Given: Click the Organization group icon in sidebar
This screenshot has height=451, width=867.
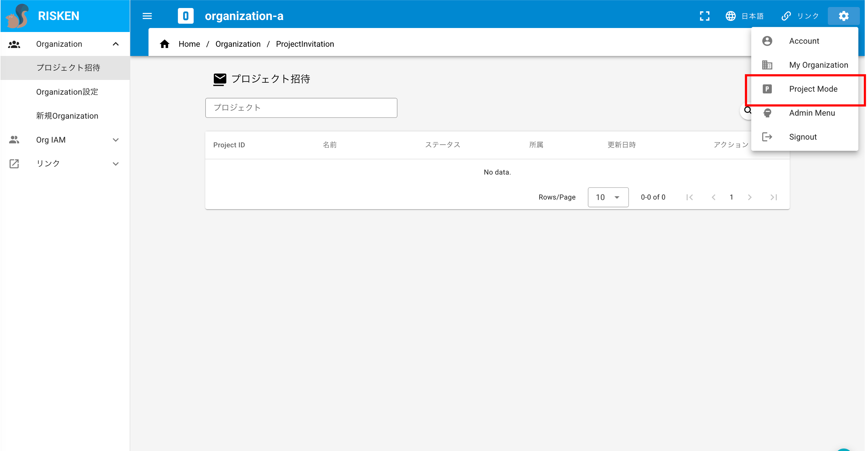Looking at the screenshot, I should pyautogui.click(x=14, y=44).
